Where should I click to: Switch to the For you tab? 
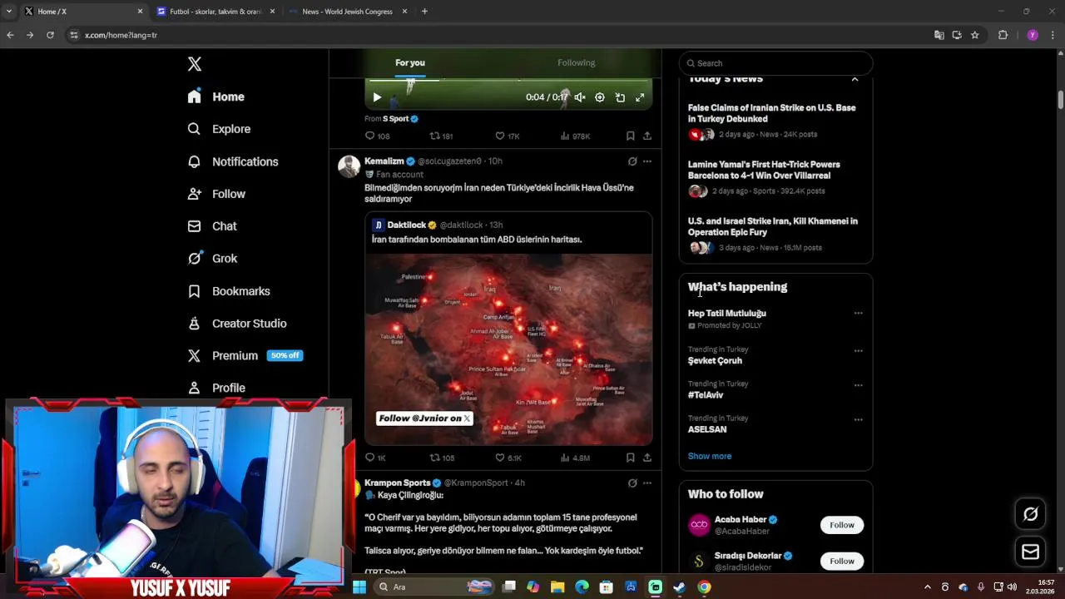point(410,62)
